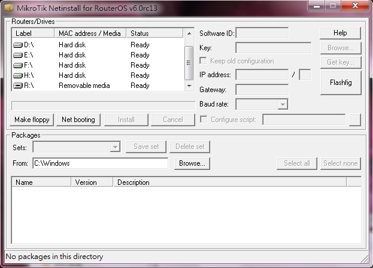Viewport: 373px width, 268px height.
Task: Click the Ready status of F:\ drive
Action: [140, 65]
